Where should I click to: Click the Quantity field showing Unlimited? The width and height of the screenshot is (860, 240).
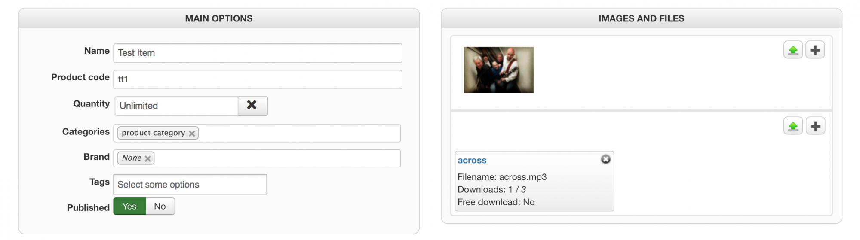[176, 106]
